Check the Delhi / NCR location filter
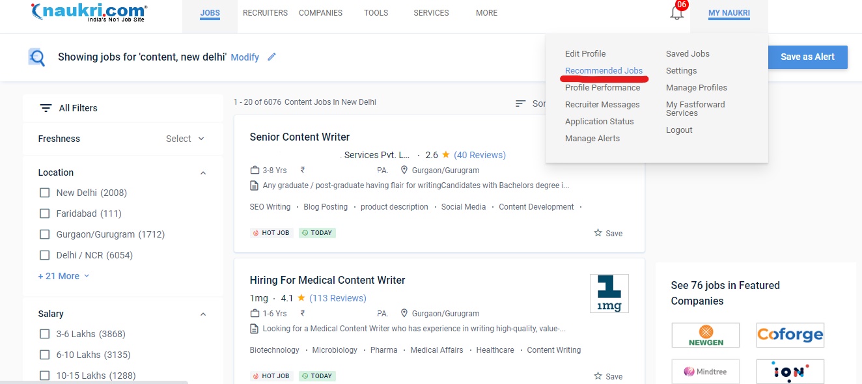This screenshot has height=384, width=862. (x=45, y=255)
